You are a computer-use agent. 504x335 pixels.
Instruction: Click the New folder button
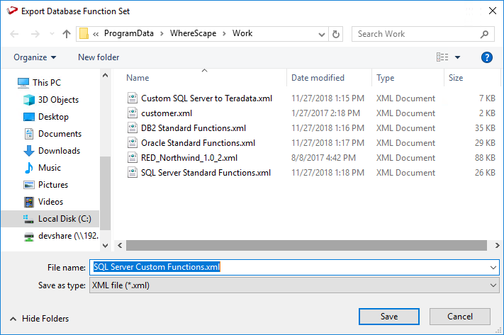[99, 57]
